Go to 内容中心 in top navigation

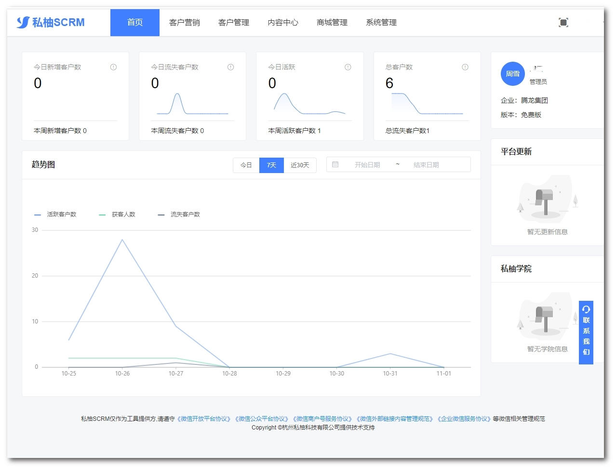pos(282,23)
